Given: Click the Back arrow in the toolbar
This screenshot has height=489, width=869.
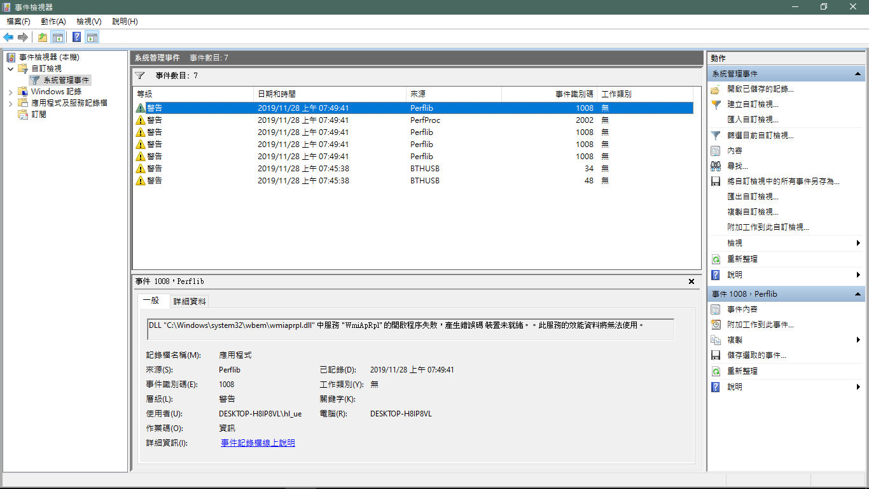Looking at the screenshot, I should (9, 37).
